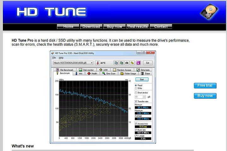Click the HD Tune Pro title bar icon
227x151 pixels.
coord(53,53)
